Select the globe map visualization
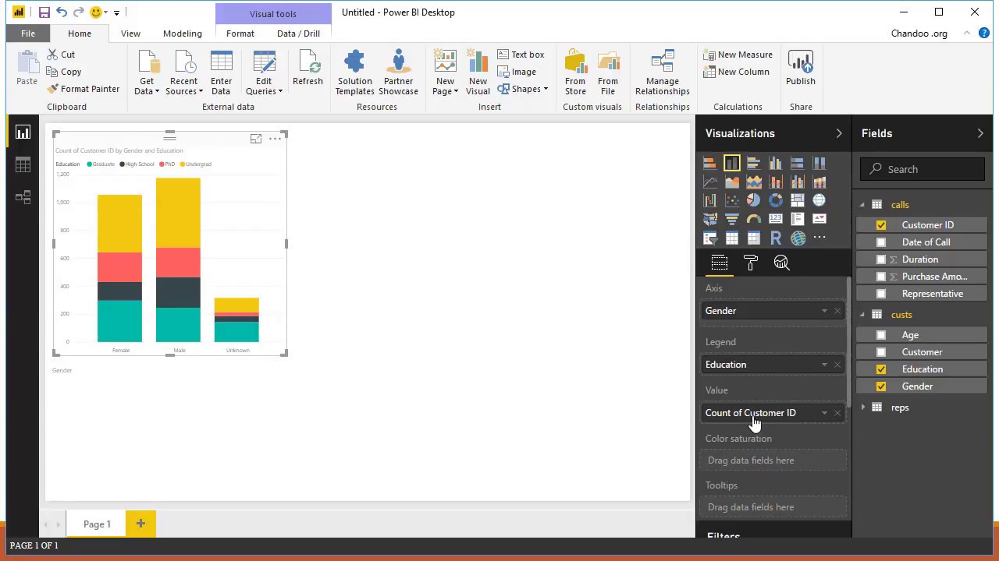 tap(819, 200)
